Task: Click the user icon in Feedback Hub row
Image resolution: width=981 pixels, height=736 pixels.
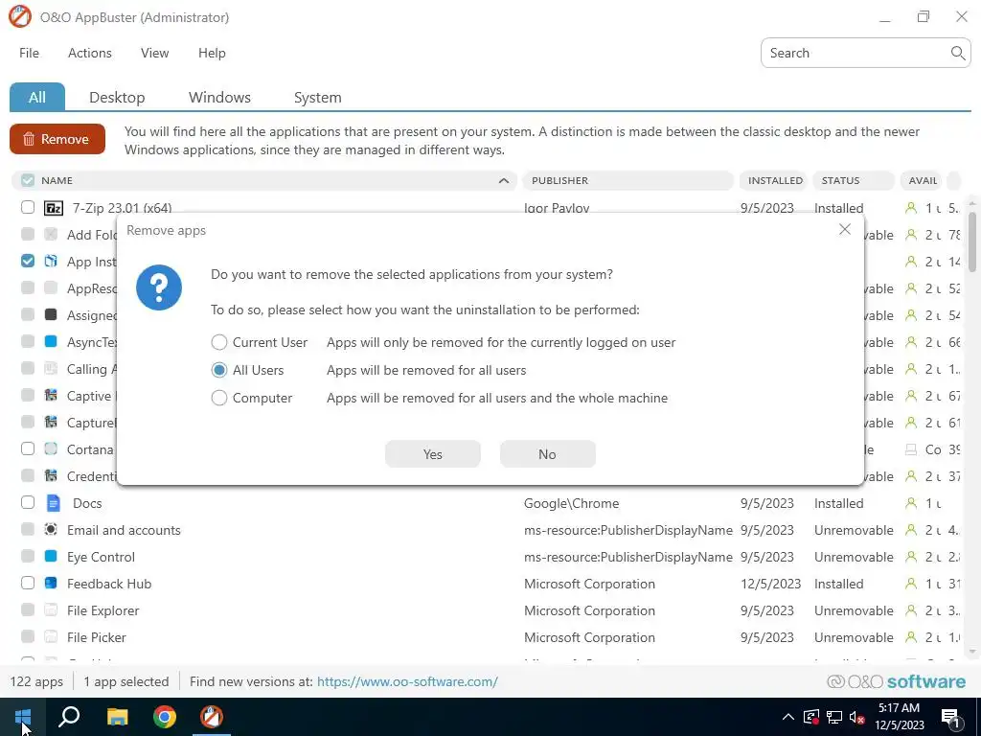Action: coord(911,584)
